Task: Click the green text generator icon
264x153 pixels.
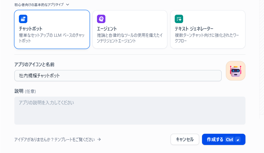Action: tap(179, 19)
